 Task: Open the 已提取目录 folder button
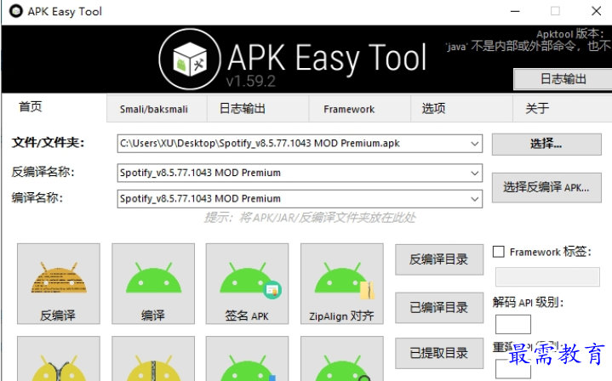[439, 353]
